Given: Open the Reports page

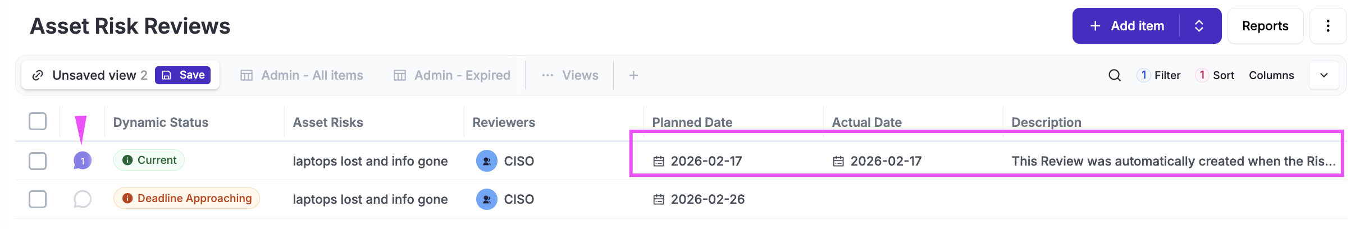Looking at the screenshot, I should tap(1265, 26).
